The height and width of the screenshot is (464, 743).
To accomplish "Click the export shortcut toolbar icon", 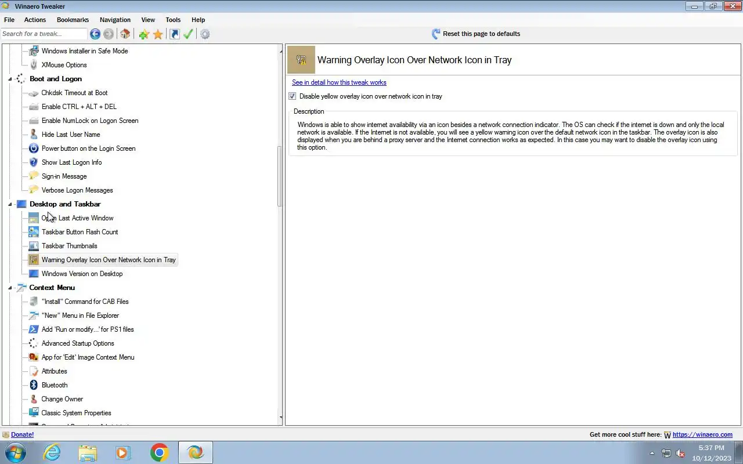I will point(174,34).
